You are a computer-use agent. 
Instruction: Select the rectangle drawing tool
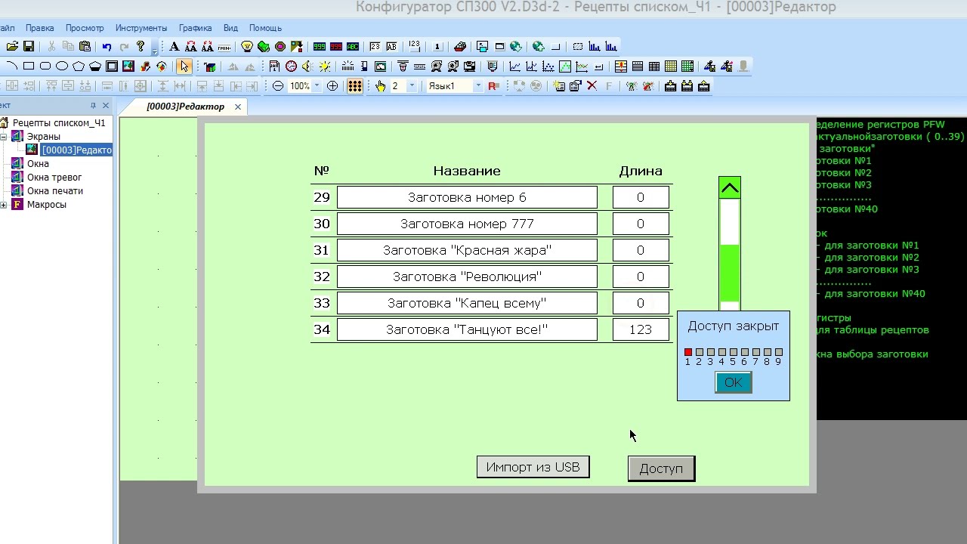click(29, 66)
